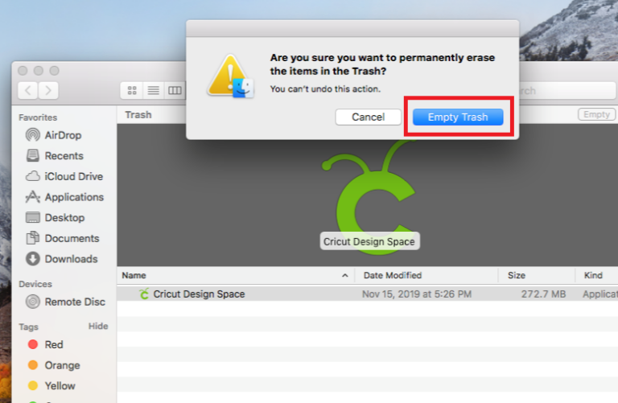Click the 272.7 MB size cell
Viewport: 618px width, 403px height.
[543, 294]
